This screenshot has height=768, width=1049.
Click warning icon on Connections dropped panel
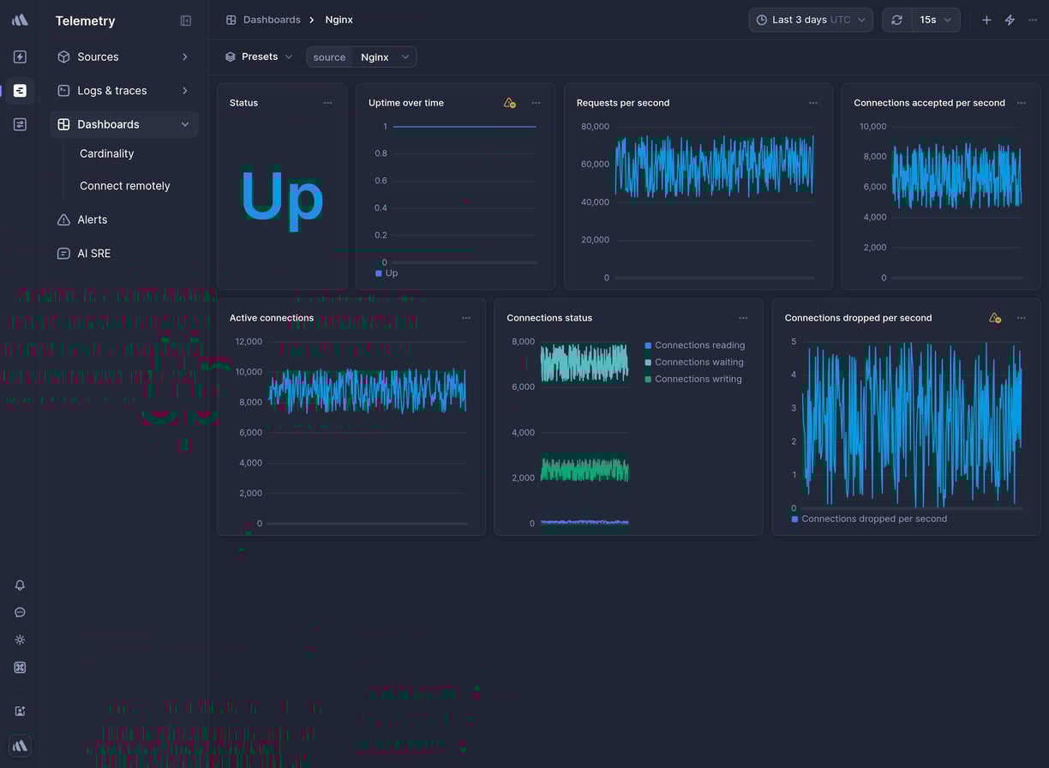[x=994, y=318]
